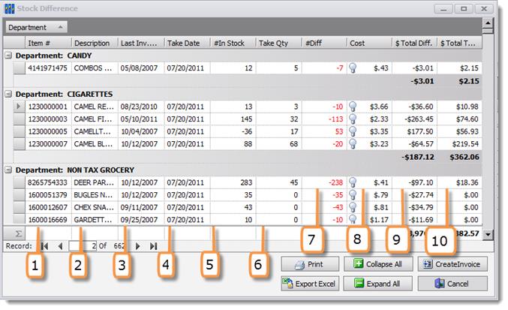Collapse the NON TAX GROCERY department group
Image resolution: width=508 pixels, height=310 pixels.
[8, 170]
